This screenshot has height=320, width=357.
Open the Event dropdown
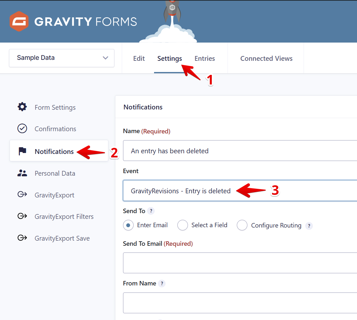coord(240,191)
